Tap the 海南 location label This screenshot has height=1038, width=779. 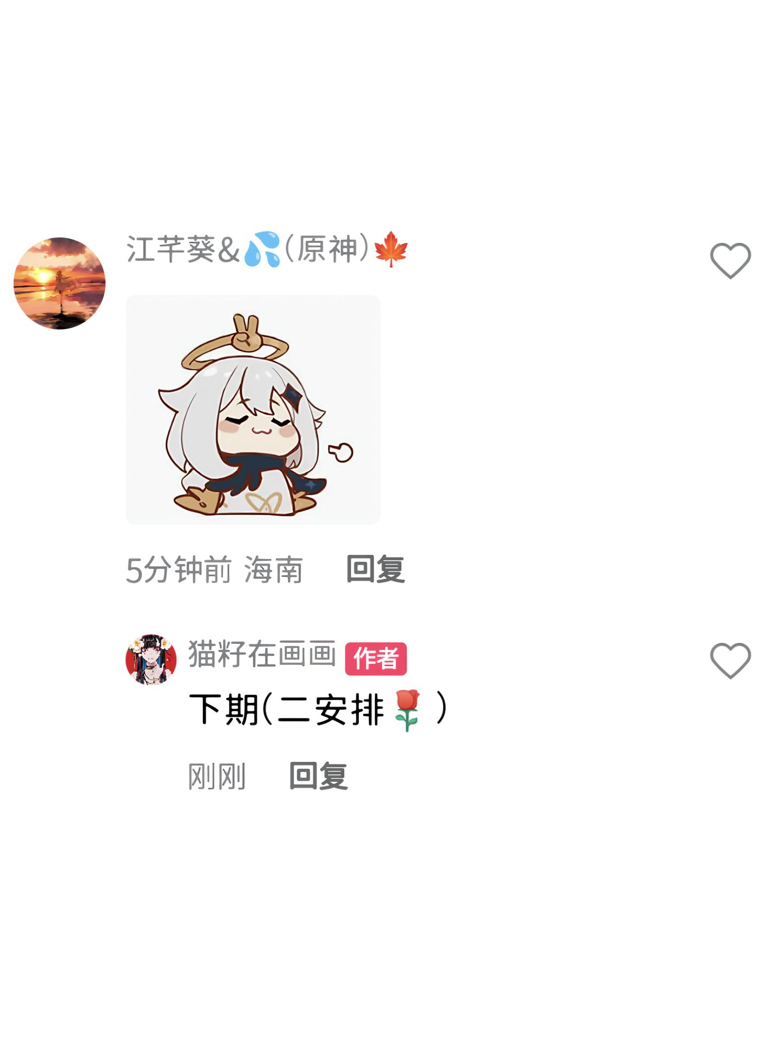(x=273, y=569)
